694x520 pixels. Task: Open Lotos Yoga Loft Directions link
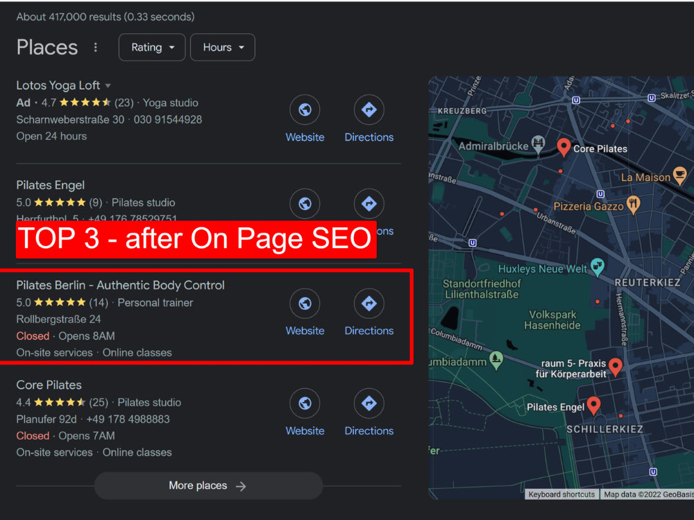tap(369, 137)
